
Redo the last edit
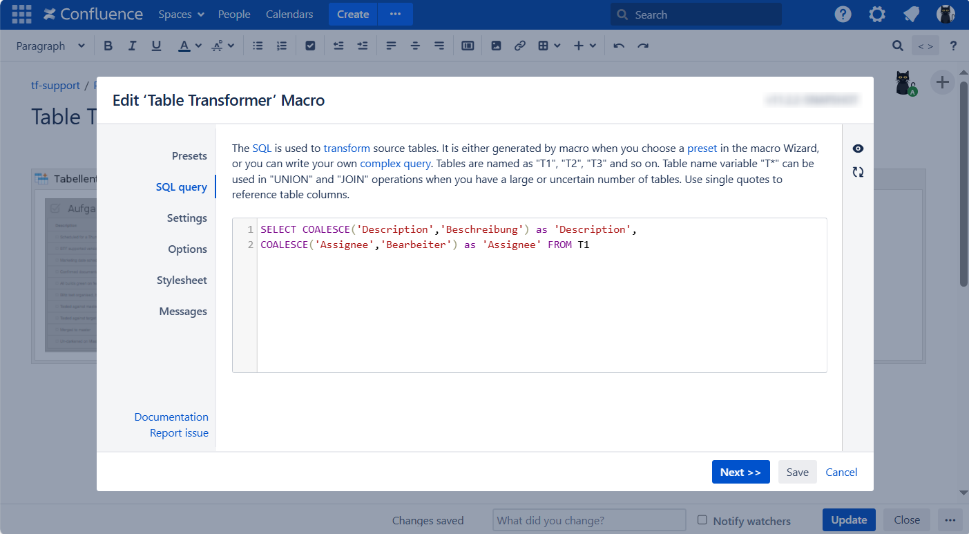pos(643,46)
